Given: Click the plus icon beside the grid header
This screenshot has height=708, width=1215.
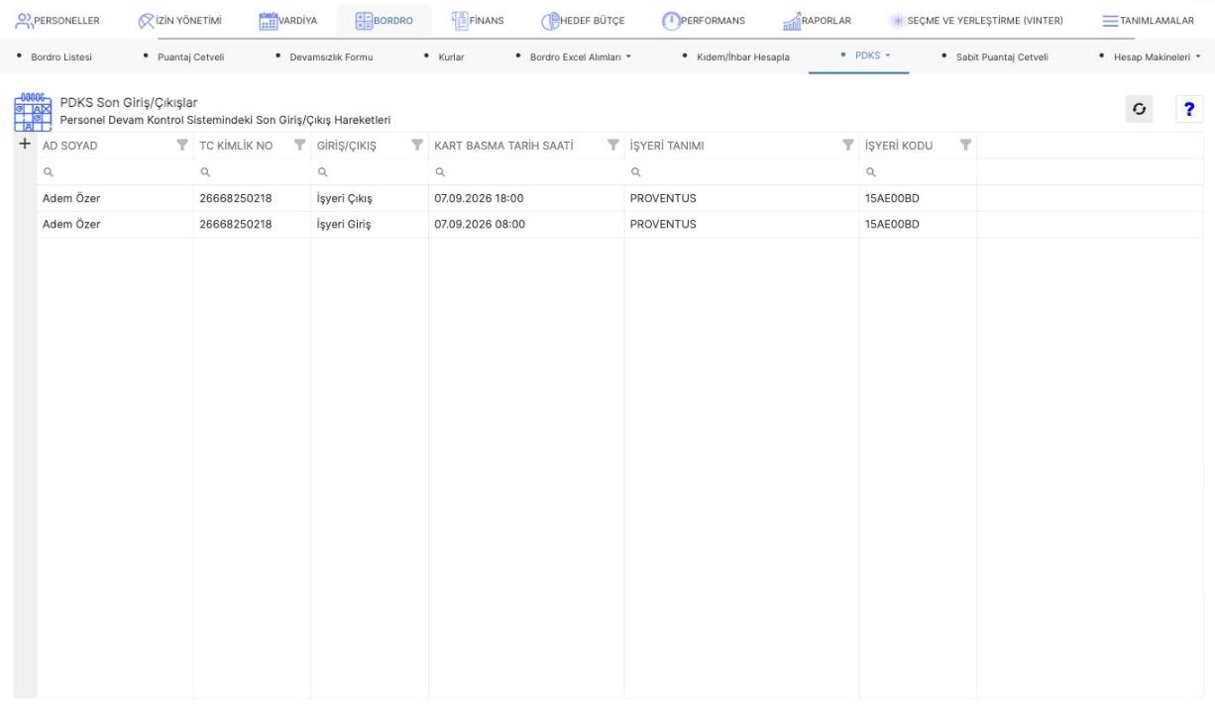Looking at the screenshot, I should tap(24, 145).
